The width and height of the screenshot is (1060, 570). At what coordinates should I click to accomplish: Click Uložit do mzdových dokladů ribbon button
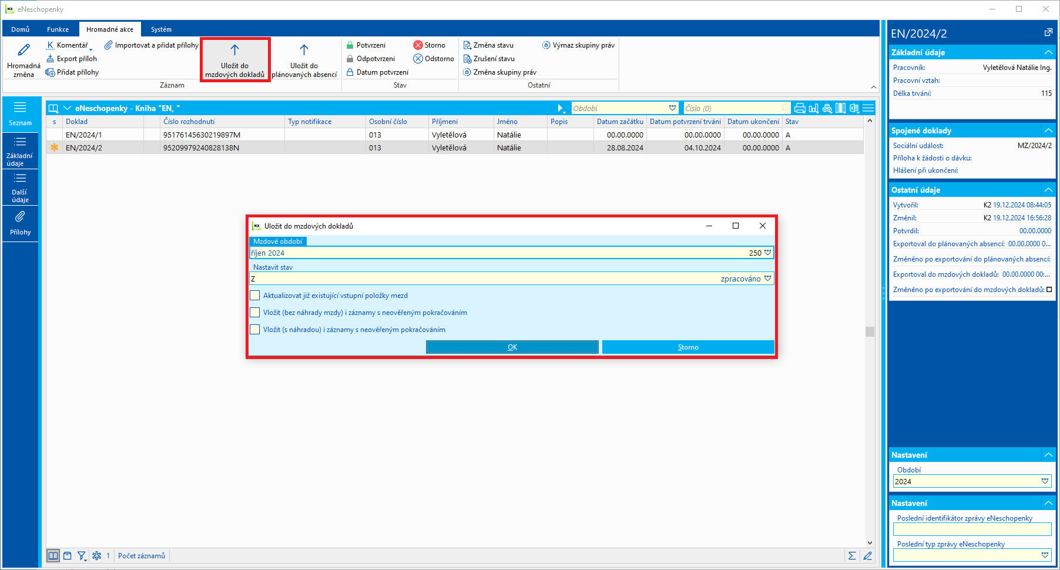(234, 60)
